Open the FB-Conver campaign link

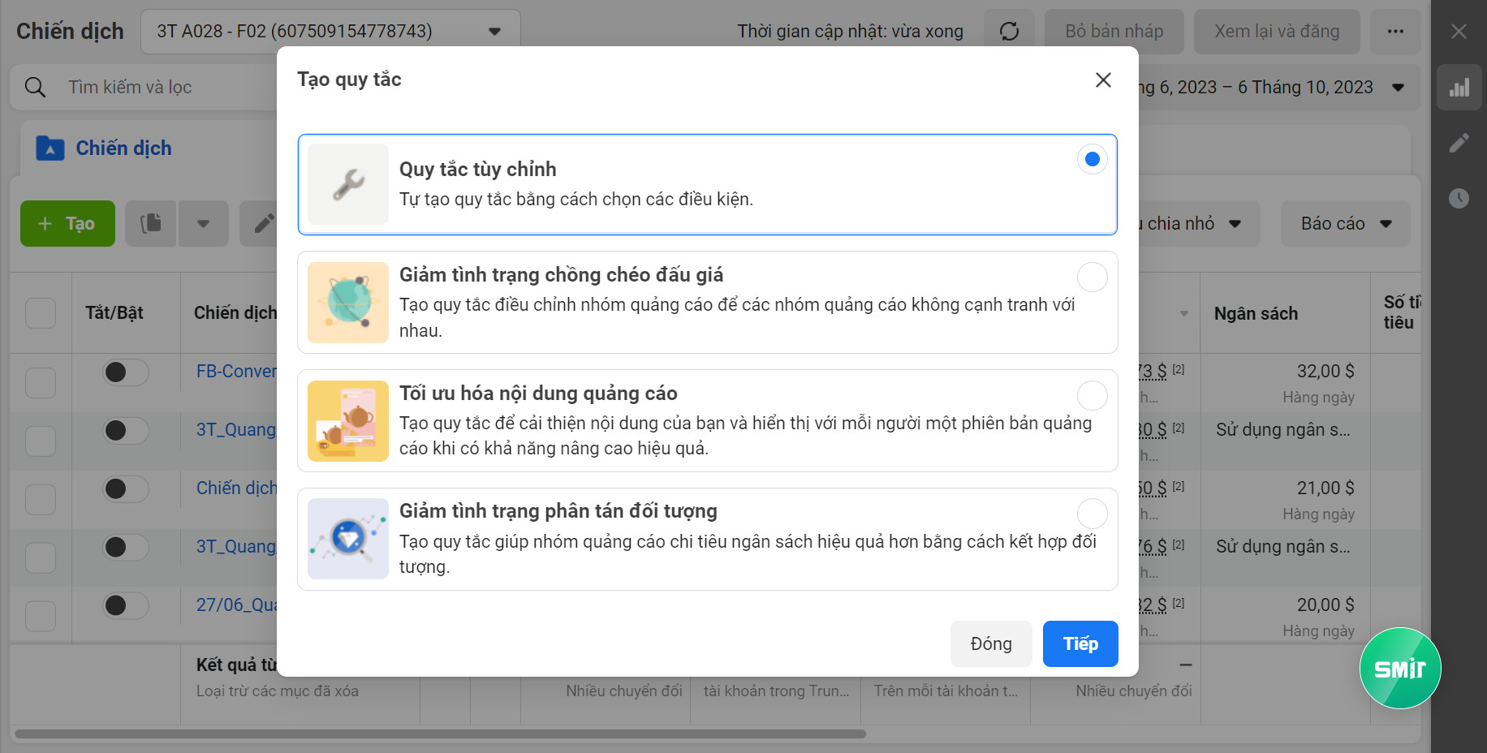tap(236, 371)
